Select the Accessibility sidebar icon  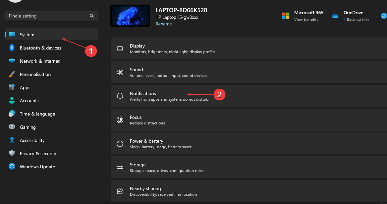(12, 140)
